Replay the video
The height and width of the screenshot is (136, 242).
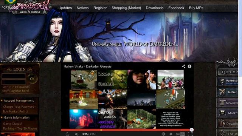coord(67,134)
